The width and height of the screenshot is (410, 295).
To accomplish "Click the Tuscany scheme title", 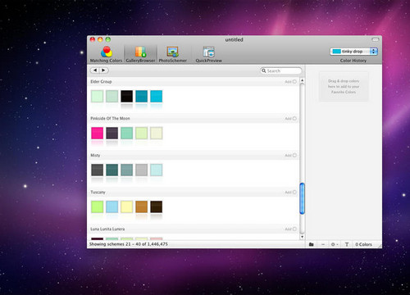I will 98,193.
